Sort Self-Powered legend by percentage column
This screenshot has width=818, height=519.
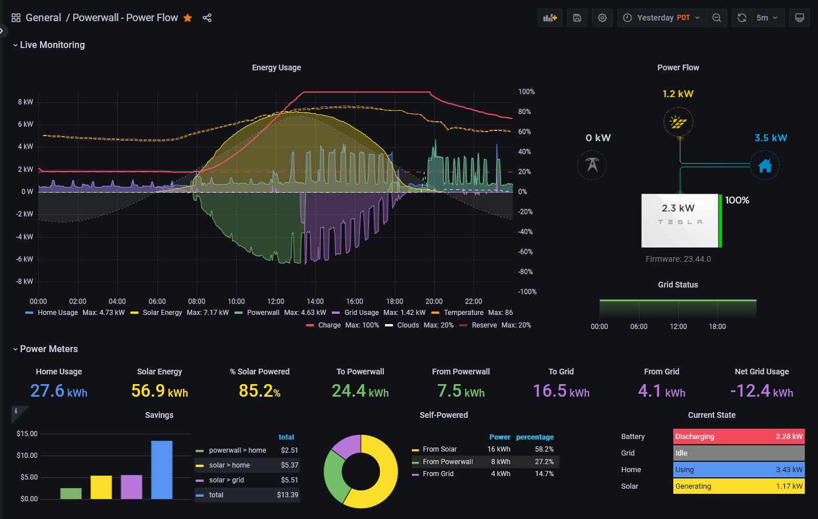(535, 437)
